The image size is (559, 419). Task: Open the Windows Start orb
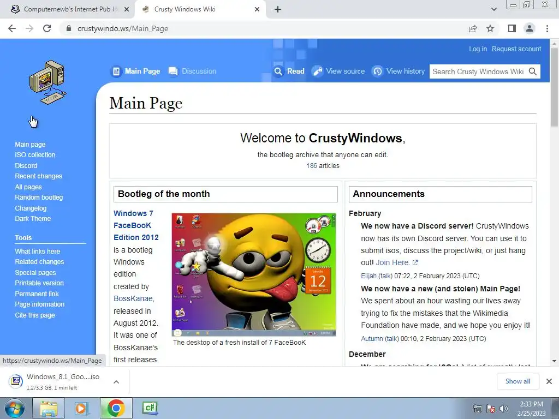tap(15, 408)
